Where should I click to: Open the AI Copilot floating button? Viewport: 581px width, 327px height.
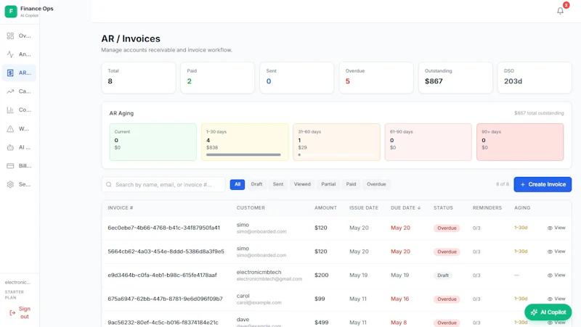click(548, 312)
